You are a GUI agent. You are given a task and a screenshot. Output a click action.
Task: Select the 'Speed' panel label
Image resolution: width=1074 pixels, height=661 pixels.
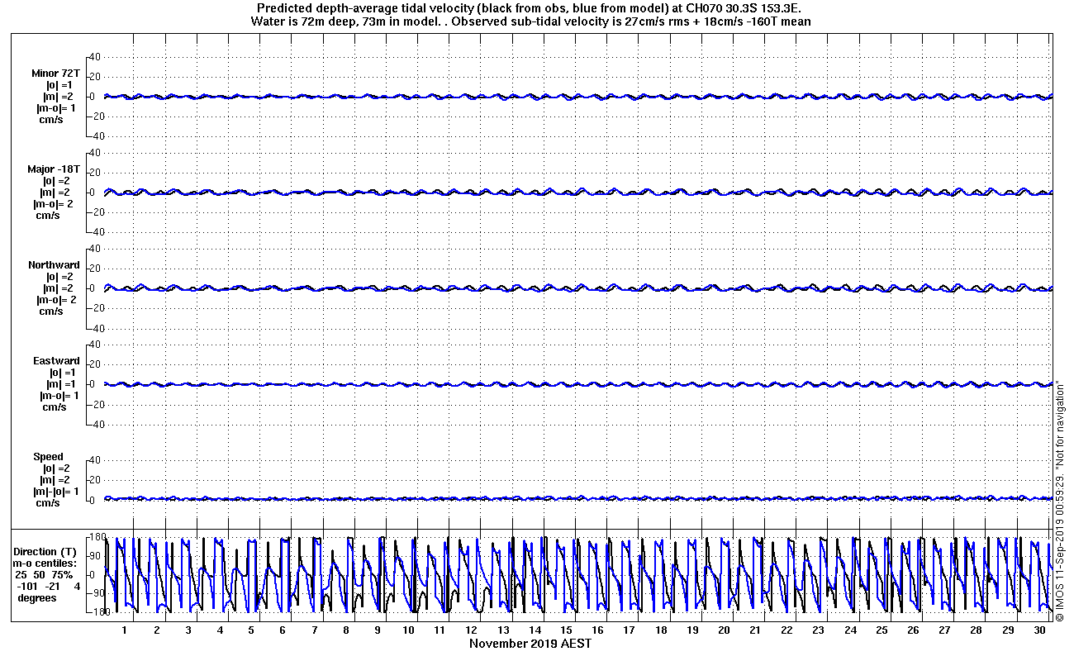click(48, 457)
